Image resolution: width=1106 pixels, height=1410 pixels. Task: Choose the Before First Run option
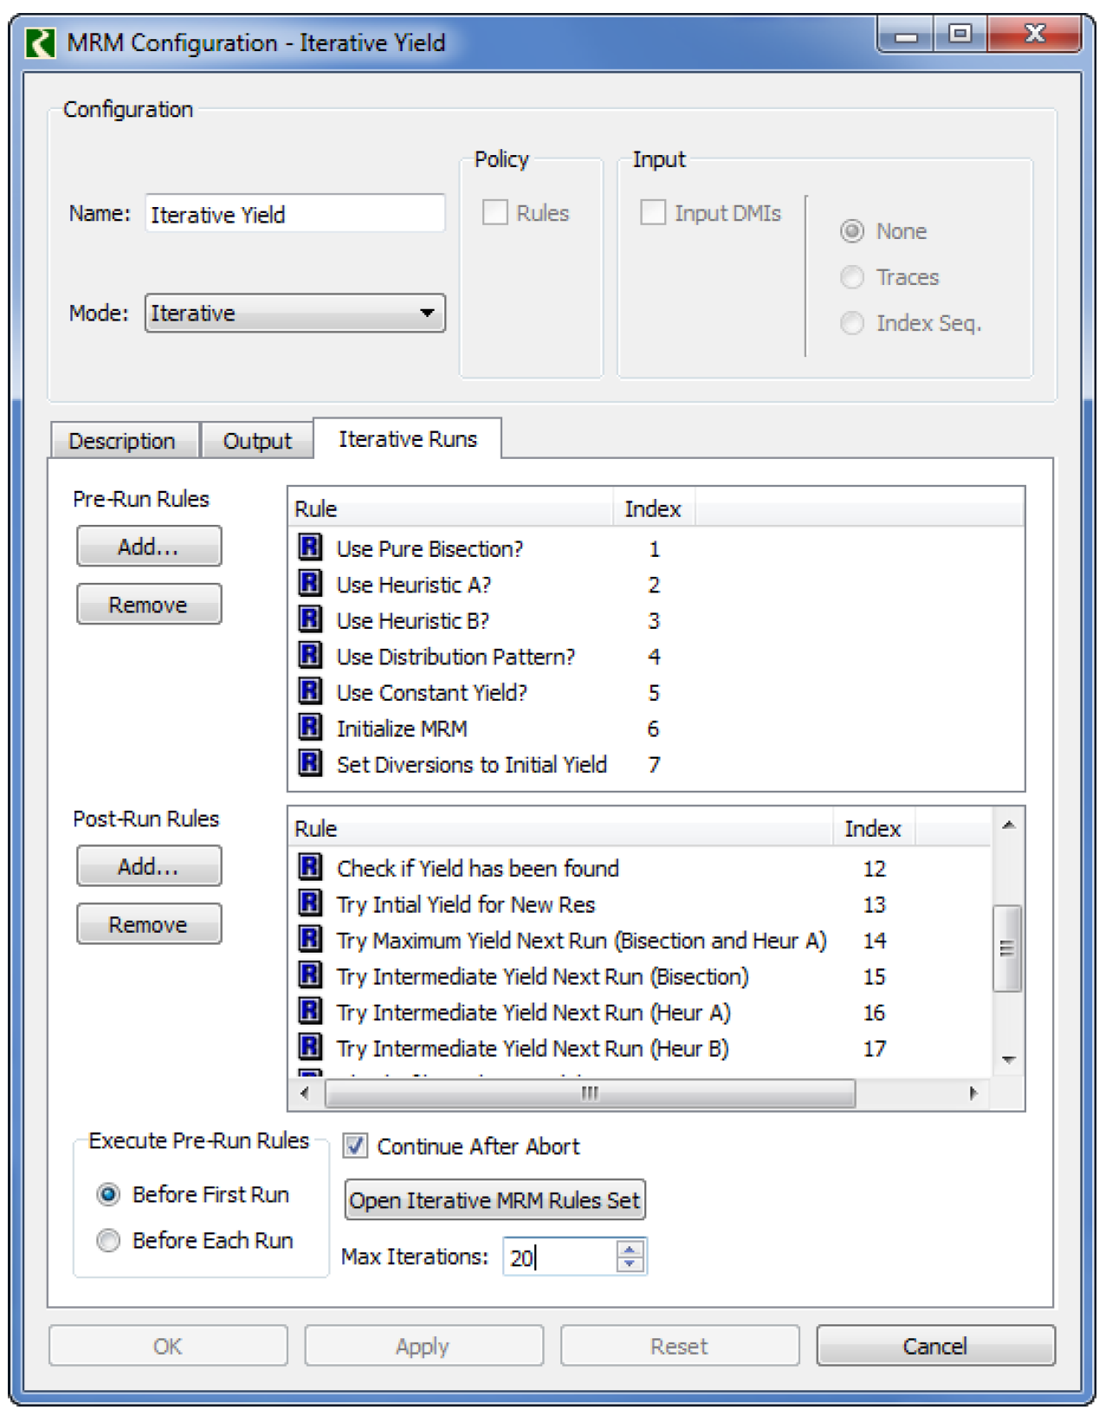[x=108, y=1194]
